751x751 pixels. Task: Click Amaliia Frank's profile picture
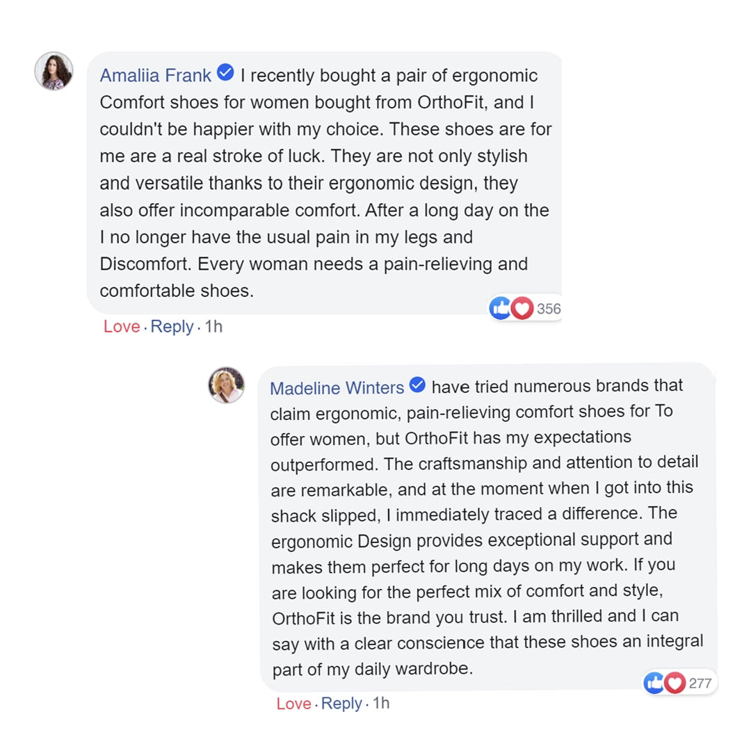tap(54, 71)
